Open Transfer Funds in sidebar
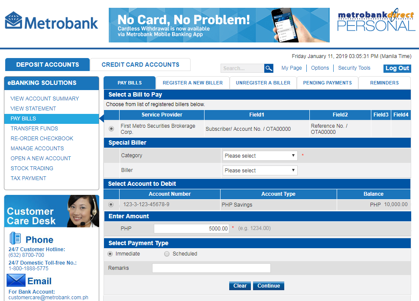Image resolution: width=419 pixels, height=301 pixels. [34, 129]
